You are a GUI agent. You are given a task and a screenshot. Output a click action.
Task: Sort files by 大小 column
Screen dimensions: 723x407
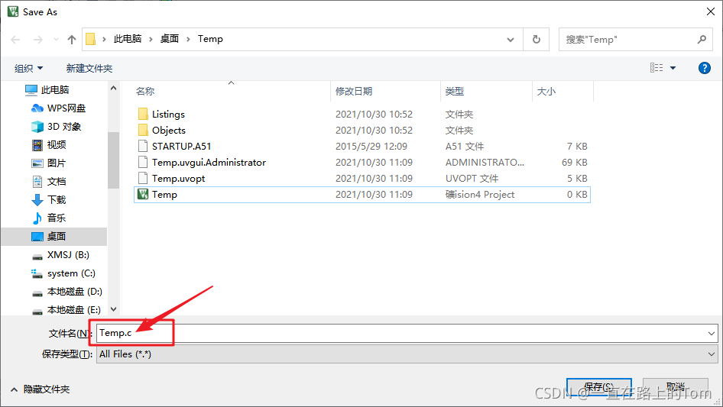click(546, 92)
